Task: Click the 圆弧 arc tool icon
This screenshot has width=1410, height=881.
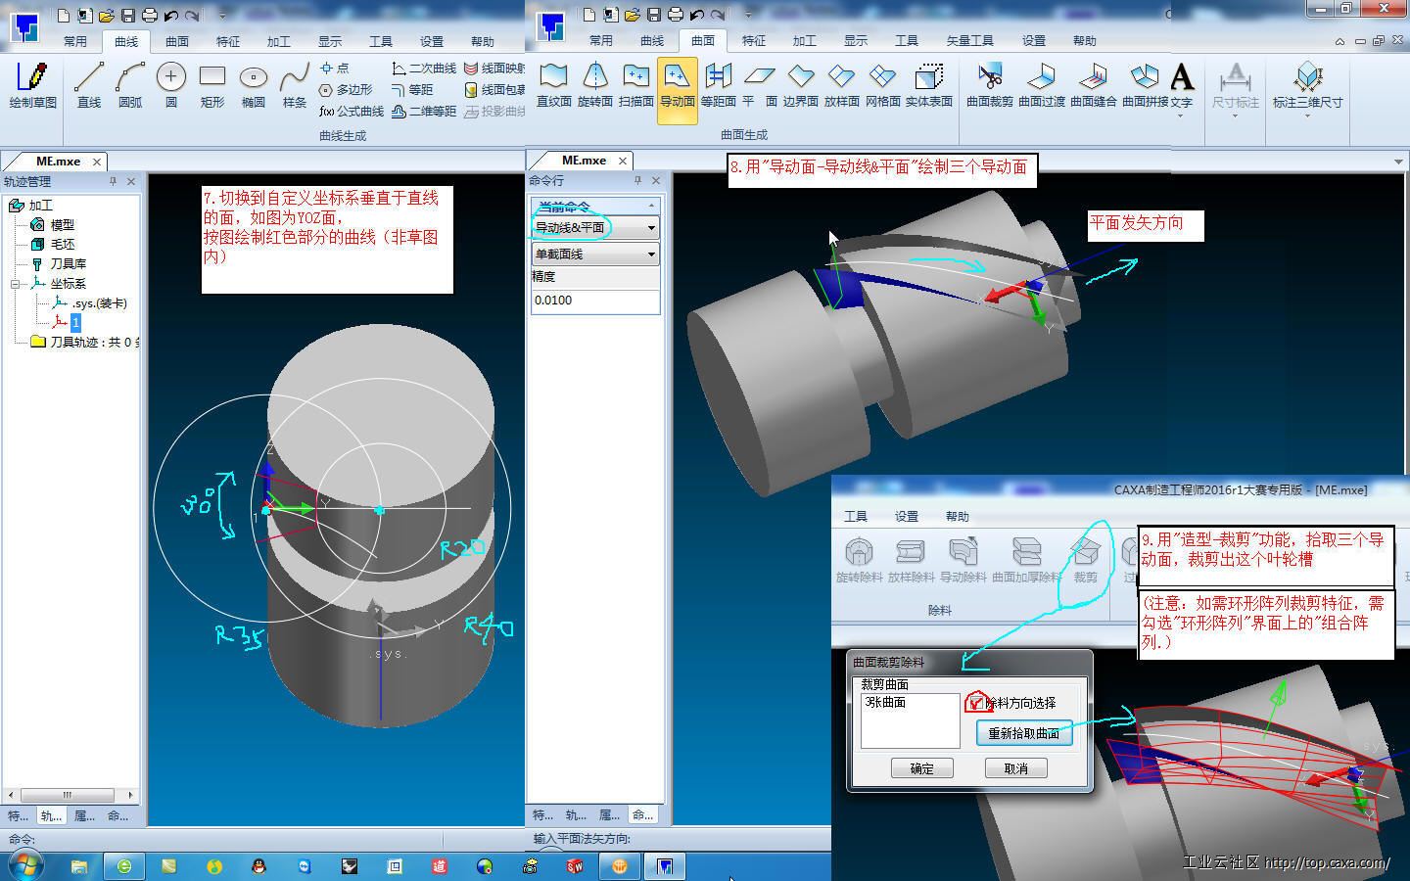Action: pyautogui.click(x=130, y=85)
